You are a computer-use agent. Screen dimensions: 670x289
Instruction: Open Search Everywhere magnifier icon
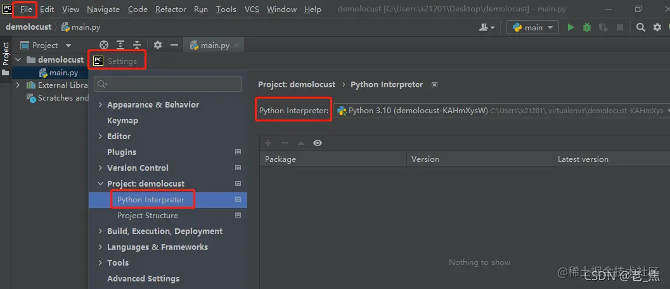pyautogui.click(x=640, y=27)
